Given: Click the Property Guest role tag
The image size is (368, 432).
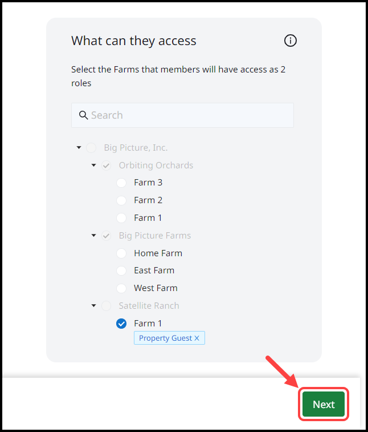Looking at the screenshot, I should click(165, 338).
